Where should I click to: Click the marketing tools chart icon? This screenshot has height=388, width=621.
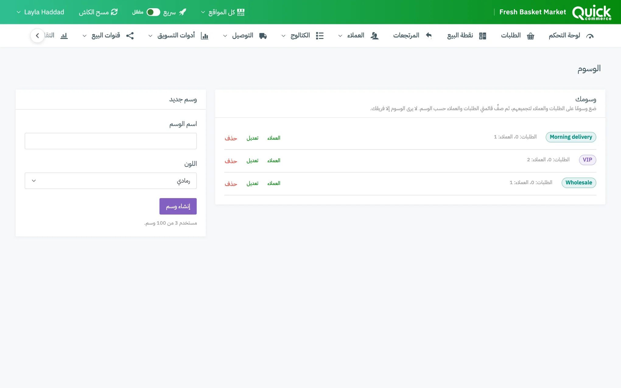pyautogui.click(x=205, y=36)
